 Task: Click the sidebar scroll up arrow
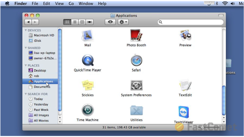pyautogui.click(x=60, y=118)
